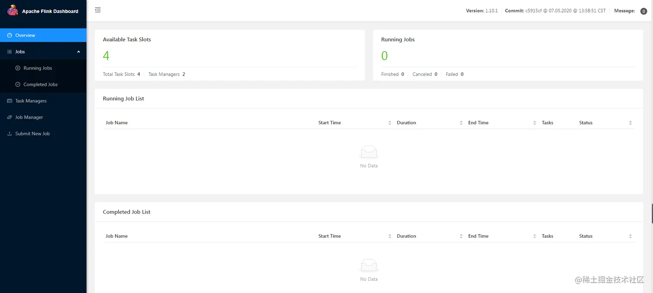Click the Job Manager icon in sidebar
Viewport: 653px width, 293px height.
tap(10, 117)
